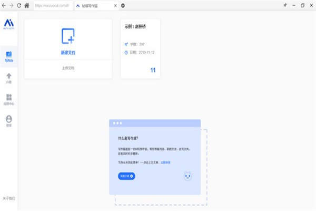Go back with the left arrow

coord(4,5)
